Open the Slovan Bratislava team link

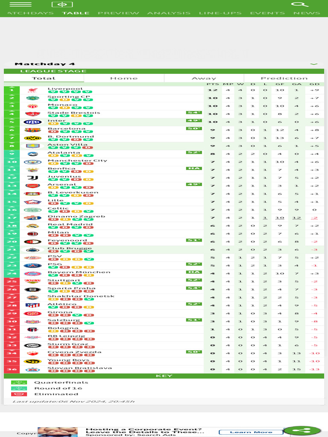click(79, 368)
